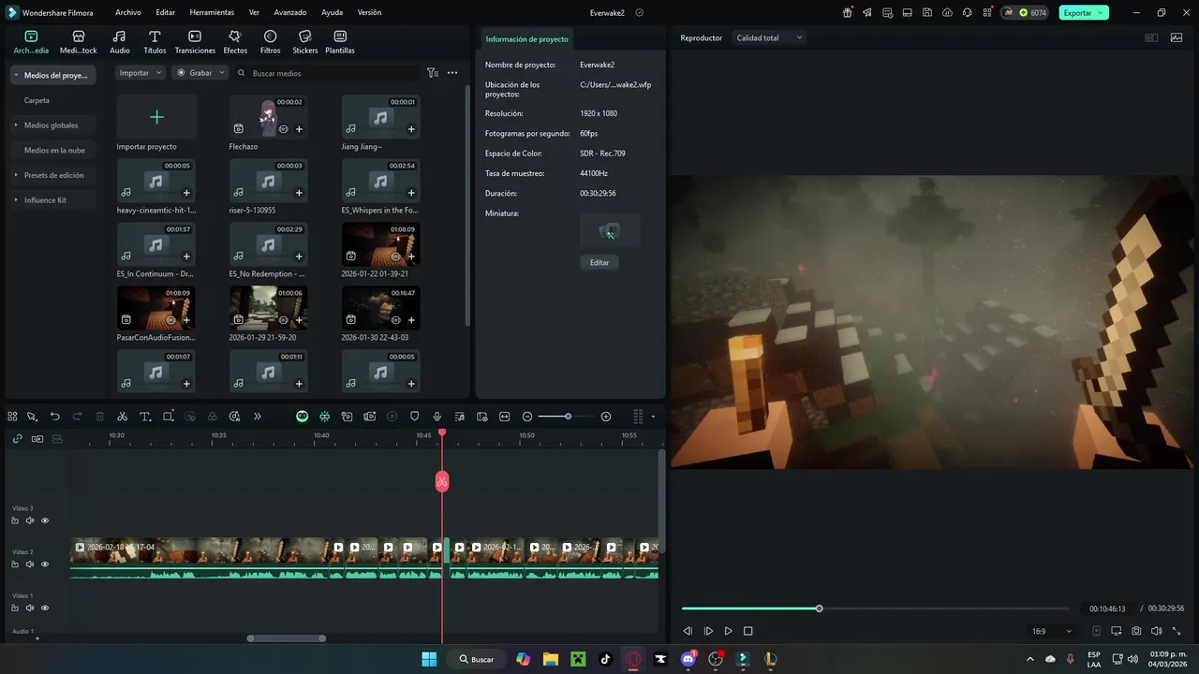This screenshot has height=674, width=1199.
Task: Open the Editar menu
Action: coord(166,13)
